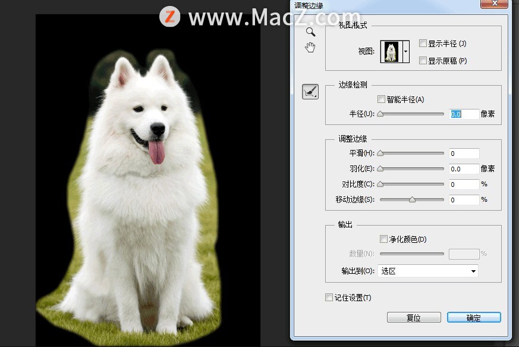Click the 羽化(E) slider handle
This screenshot has width=519, height=347.
click(380, 168)
